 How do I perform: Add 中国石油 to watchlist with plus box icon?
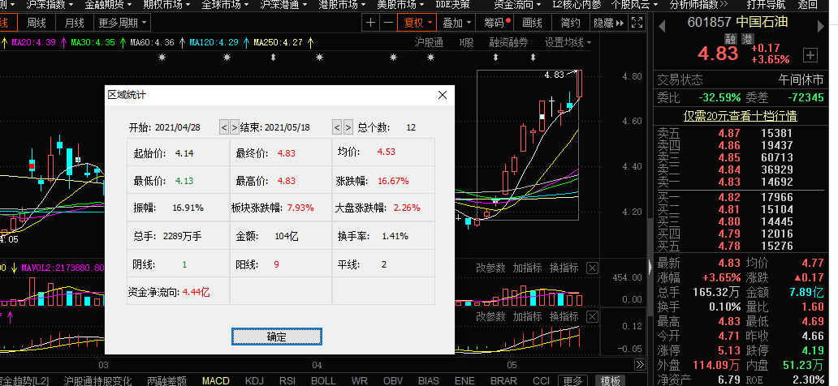pyautogui.click(x=810, y=55)
